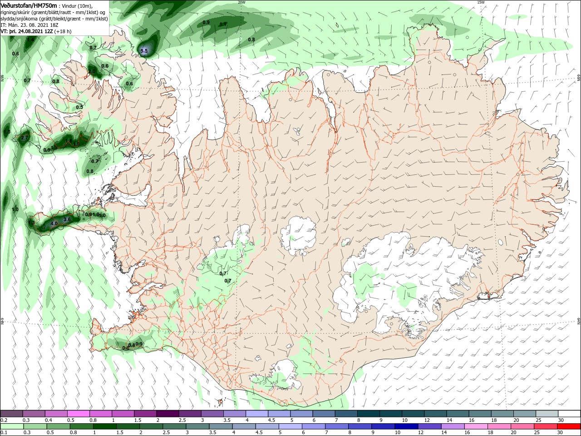
Task: Select the palest green 0.1 rain legend swatch
Action: click(x=11, y=426)
